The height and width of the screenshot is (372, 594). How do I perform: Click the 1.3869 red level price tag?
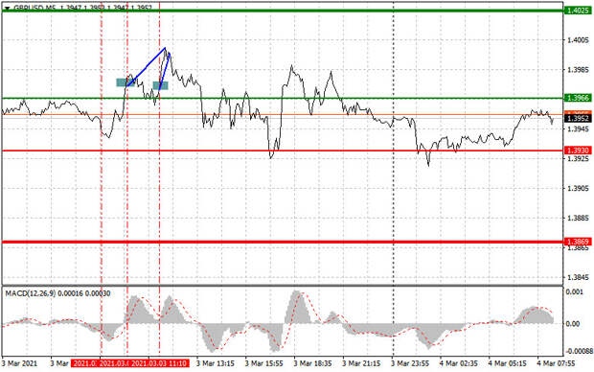pos(578,242)
